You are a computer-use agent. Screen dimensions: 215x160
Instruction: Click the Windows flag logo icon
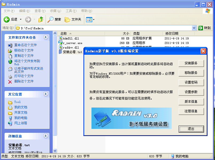tap(208, 11)
